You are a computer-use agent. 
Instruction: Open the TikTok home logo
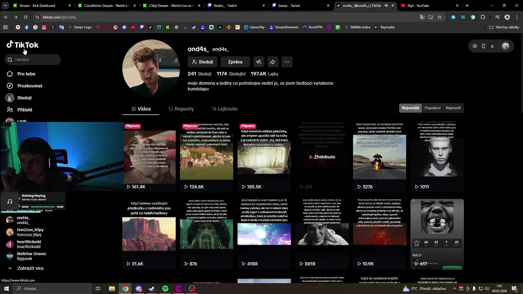(22, 45)
